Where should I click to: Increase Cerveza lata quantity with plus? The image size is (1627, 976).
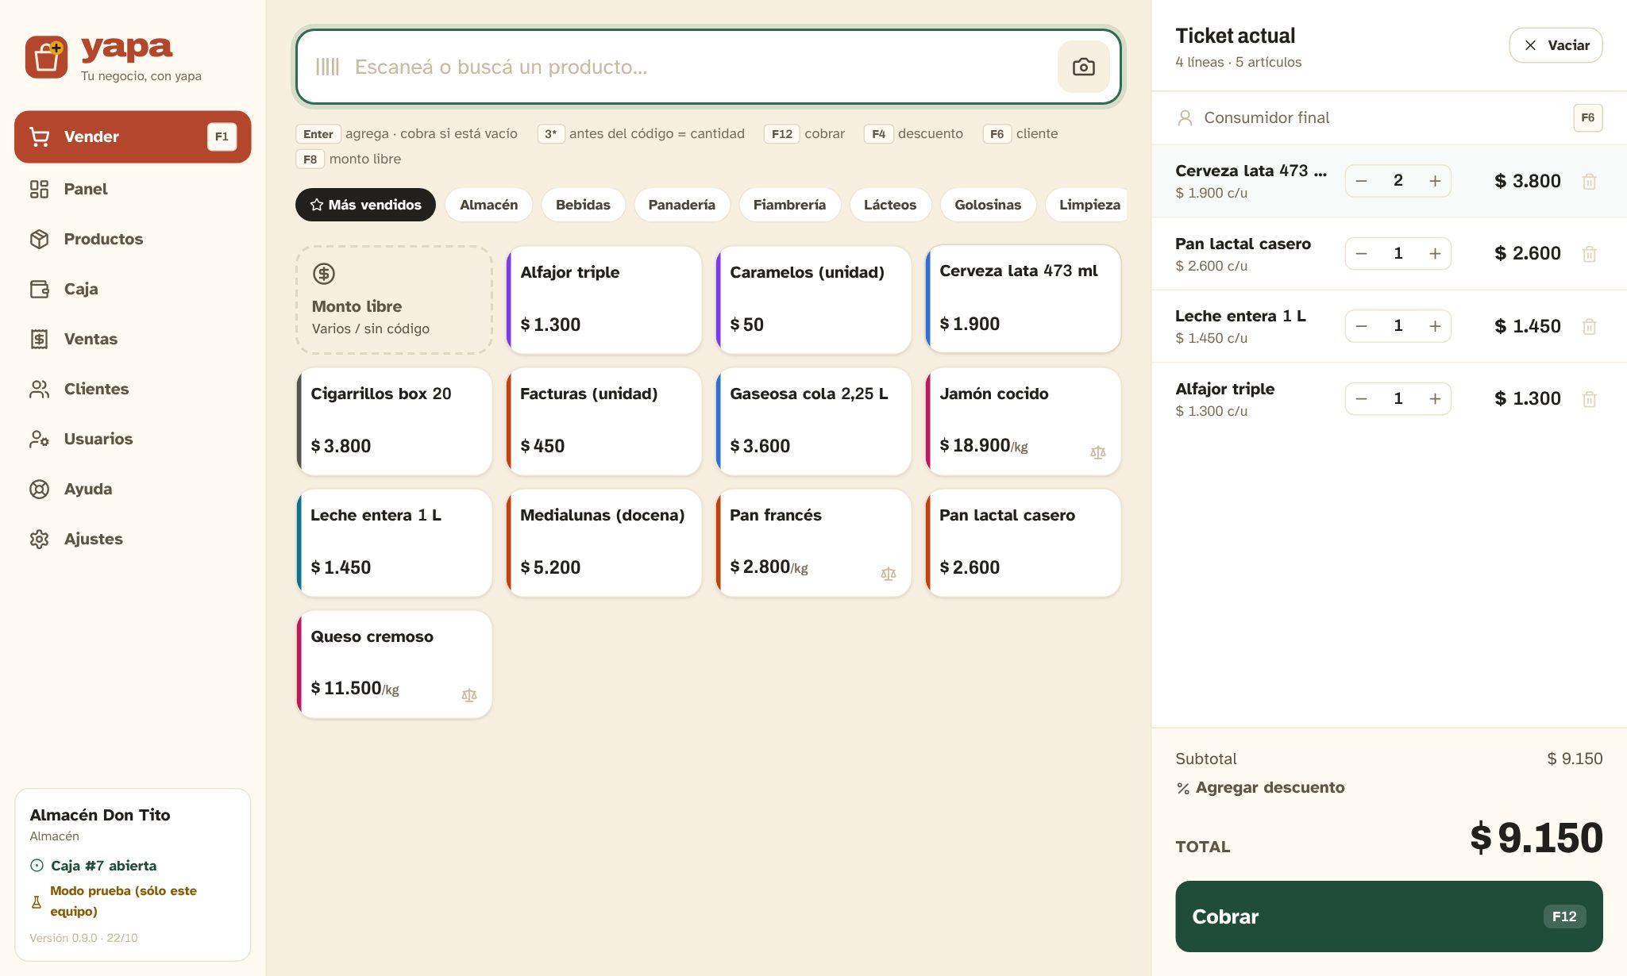(1434, 181)
